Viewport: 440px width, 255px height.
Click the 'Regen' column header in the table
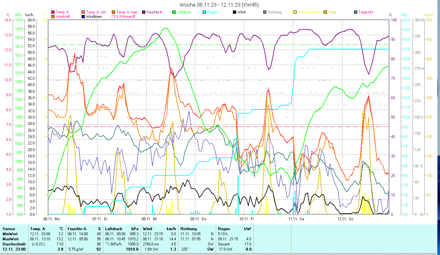(x=224, y=229)
